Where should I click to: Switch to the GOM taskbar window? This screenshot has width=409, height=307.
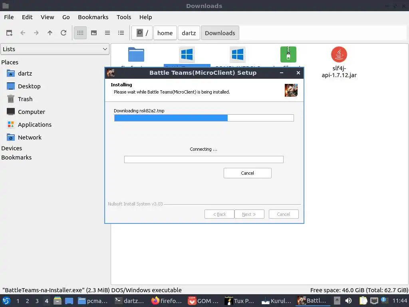(x=203, y=301)
